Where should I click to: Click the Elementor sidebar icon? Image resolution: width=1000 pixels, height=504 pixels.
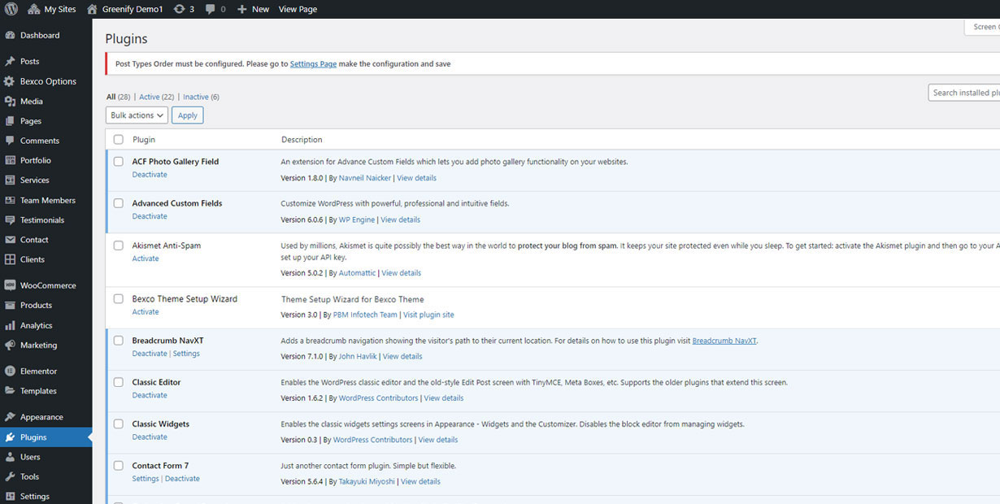coord(10,371)
